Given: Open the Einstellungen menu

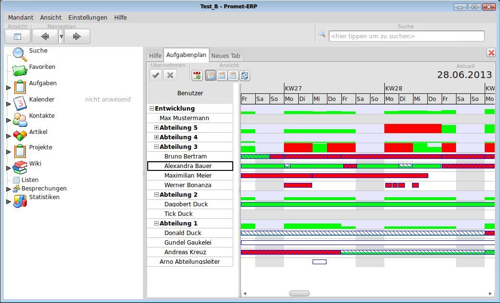Looking at the screenshot, I should coord(87,18).
